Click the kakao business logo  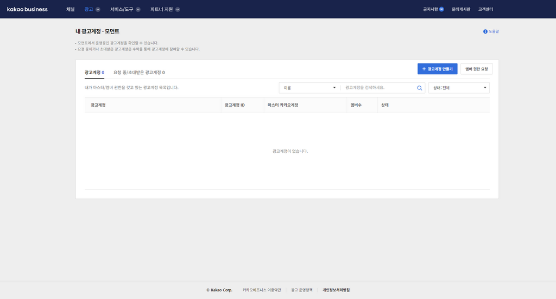pyautogui.click(x=27, y=9)
